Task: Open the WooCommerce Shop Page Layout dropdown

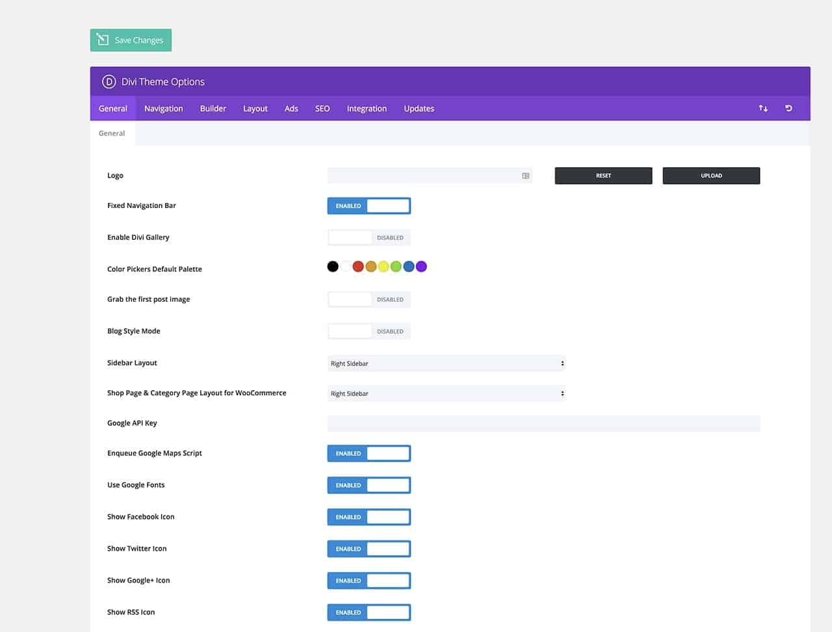Action: click(447, 393)
